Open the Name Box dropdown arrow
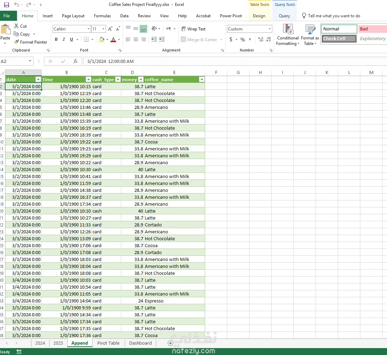Screen dimensions: 387x355 [30, 61]
